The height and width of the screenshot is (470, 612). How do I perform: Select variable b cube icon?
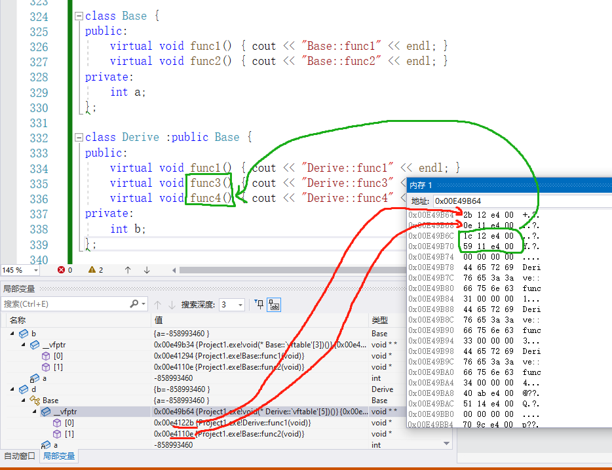(24, 334)
